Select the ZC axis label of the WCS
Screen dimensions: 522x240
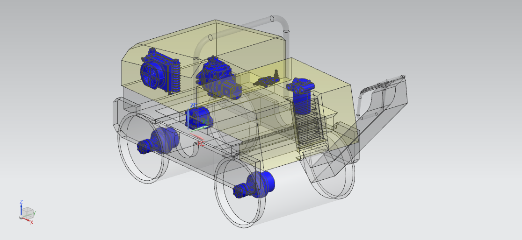coord(193,105)
